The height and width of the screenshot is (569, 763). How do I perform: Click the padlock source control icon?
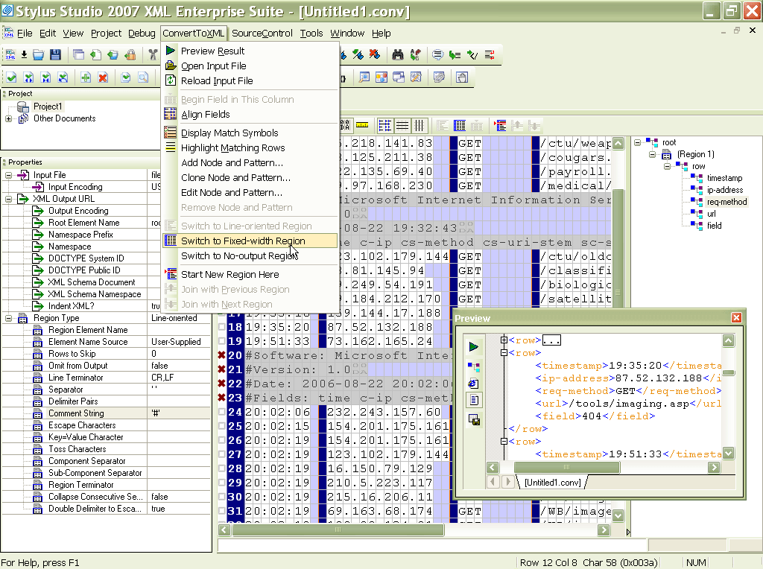tap(130, 55)
